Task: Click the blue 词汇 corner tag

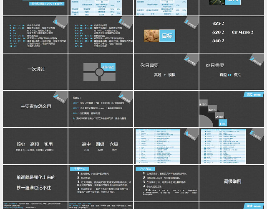Action: pos(254,94)
